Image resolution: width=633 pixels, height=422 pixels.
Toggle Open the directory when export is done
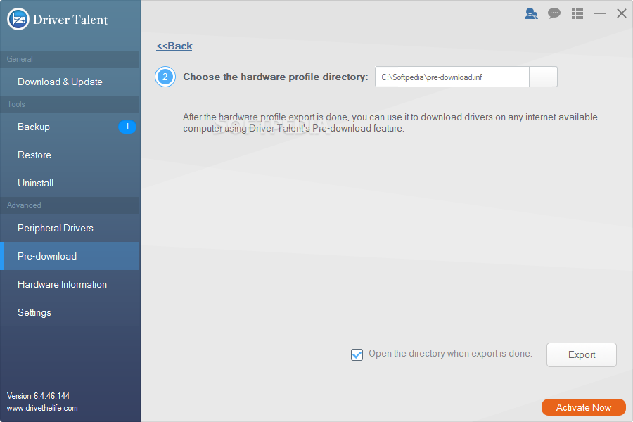pyautogui.click(x=357, y=354)
